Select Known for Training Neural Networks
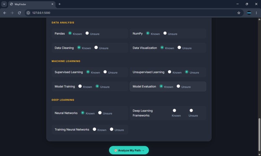261x156 pixels. [x=94, y=129]
